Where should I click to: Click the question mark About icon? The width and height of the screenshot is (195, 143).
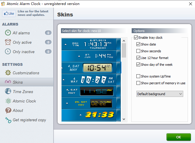[x=8, y=110]
